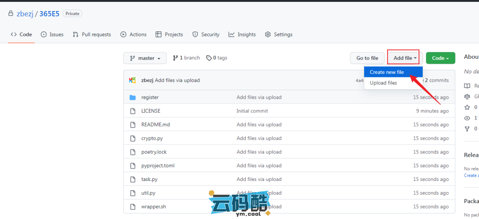The width and height of the screenshot is (479, 219).
Task: Click the register folder icon
Action: [132, 97]
